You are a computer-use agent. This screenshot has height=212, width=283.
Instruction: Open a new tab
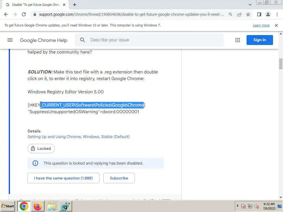75,5
